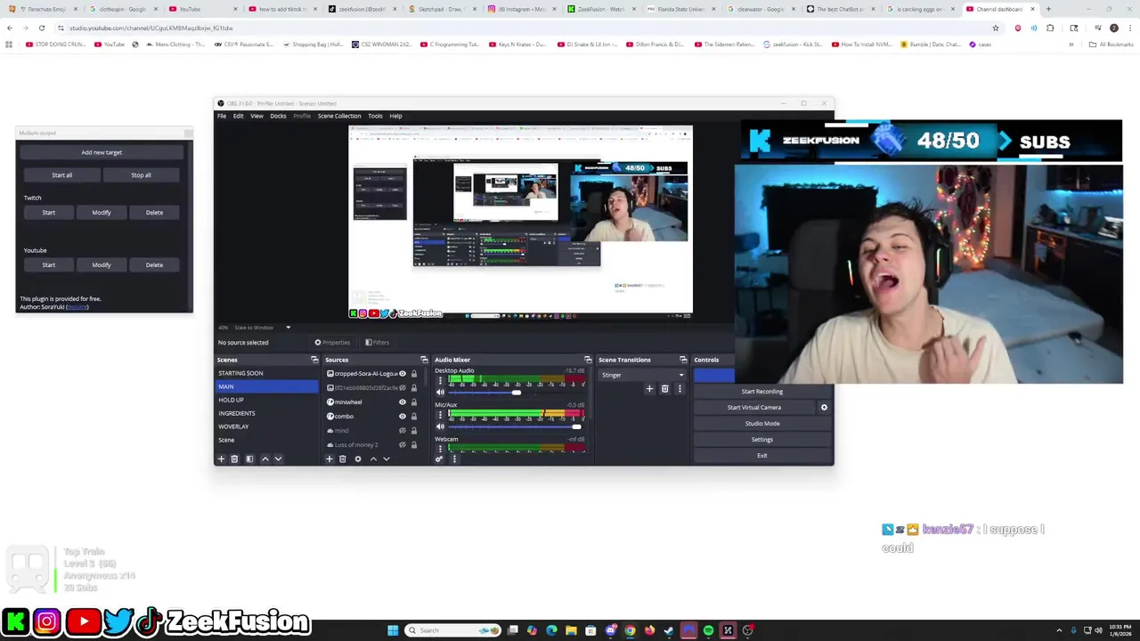The image size is (1140, 641).
Task: Toggle lock on cropped-Sora-AI-Logo source
Action: click(413, 374)
